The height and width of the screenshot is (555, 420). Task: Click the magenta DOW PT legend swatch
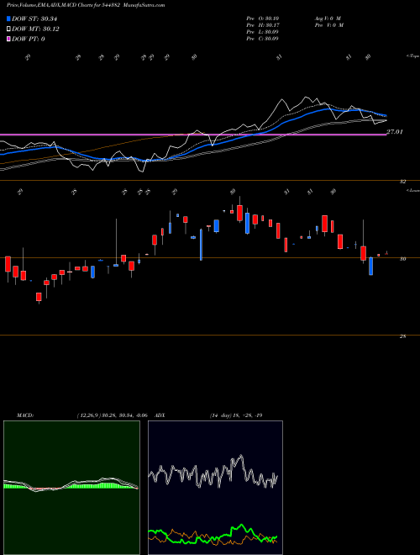pos(9,39)
